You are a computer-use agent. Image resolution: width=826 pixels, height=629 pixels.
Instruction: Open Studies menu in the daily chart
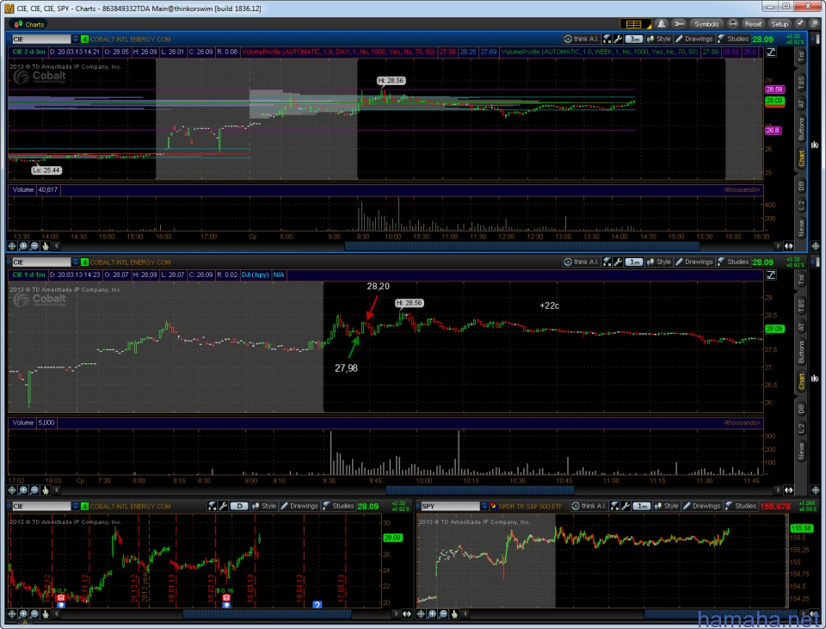click(x=339, y=506)
